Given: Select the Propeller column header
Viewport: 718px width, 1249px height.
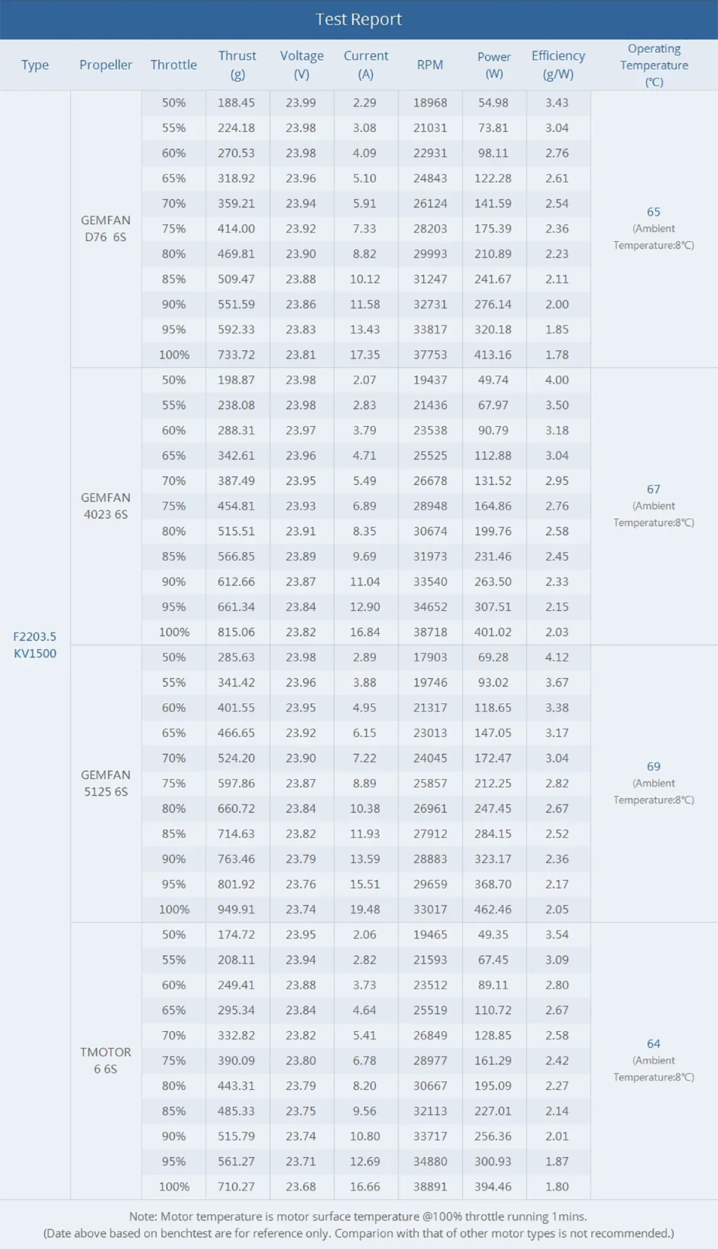Looking at the screenshot, I should [106, 65].
